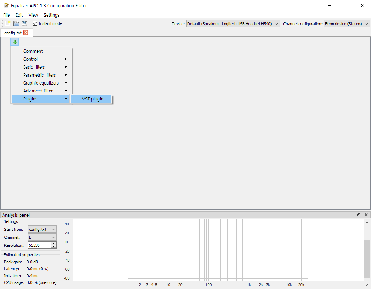Expand the Channel L combo box

tap(42, 237)
